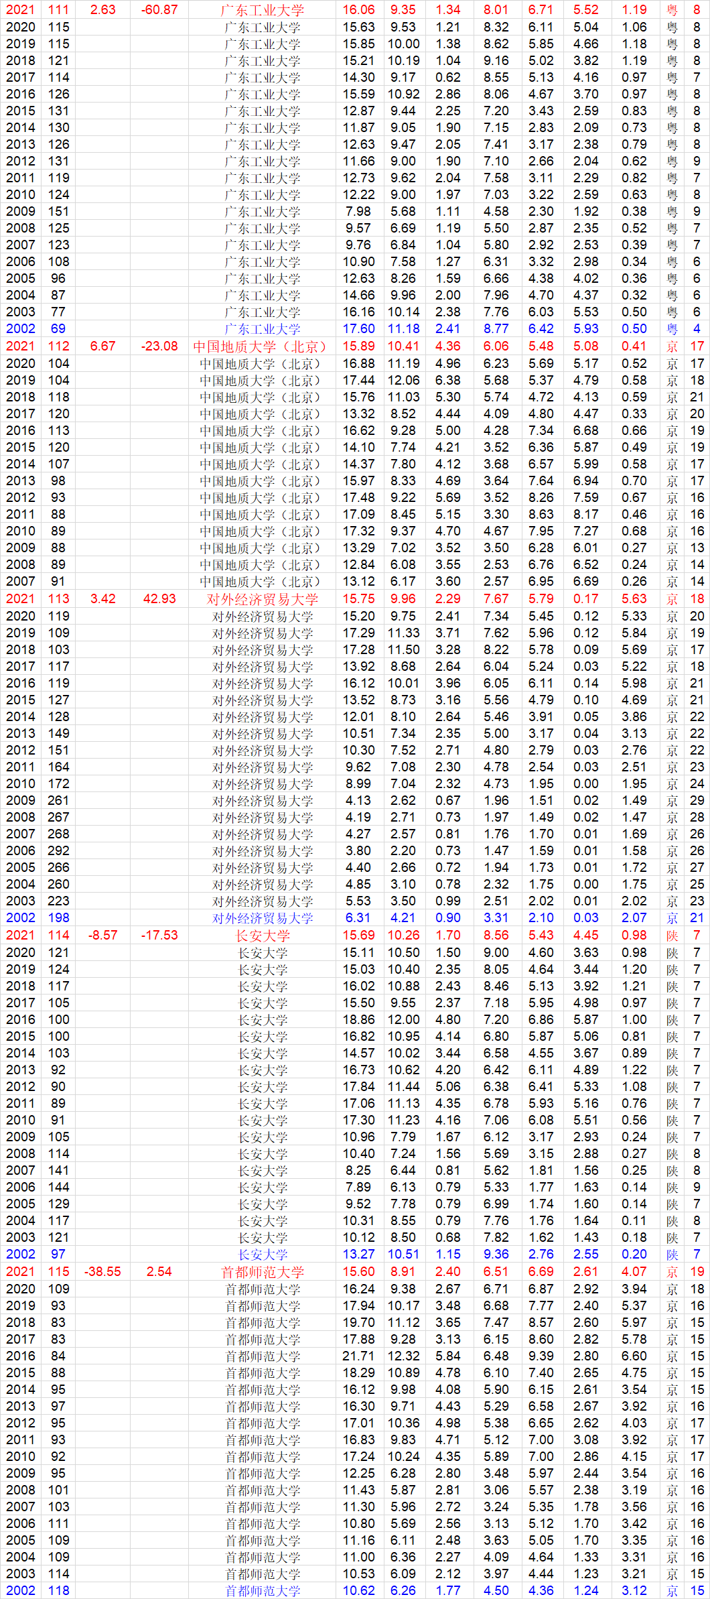Click red 对外经济贸易大学 name in 2021 row
The height and width of the screenshot is (1599, 710).
point(262,599)
